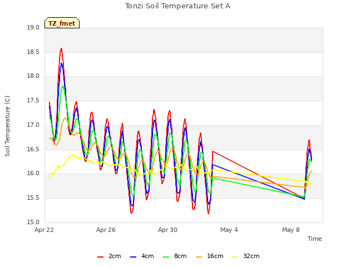Click the Apr 22 x-axis tick label
This screenshot has height=267, width=356.
pyautogui.click(x=44, y=230)
